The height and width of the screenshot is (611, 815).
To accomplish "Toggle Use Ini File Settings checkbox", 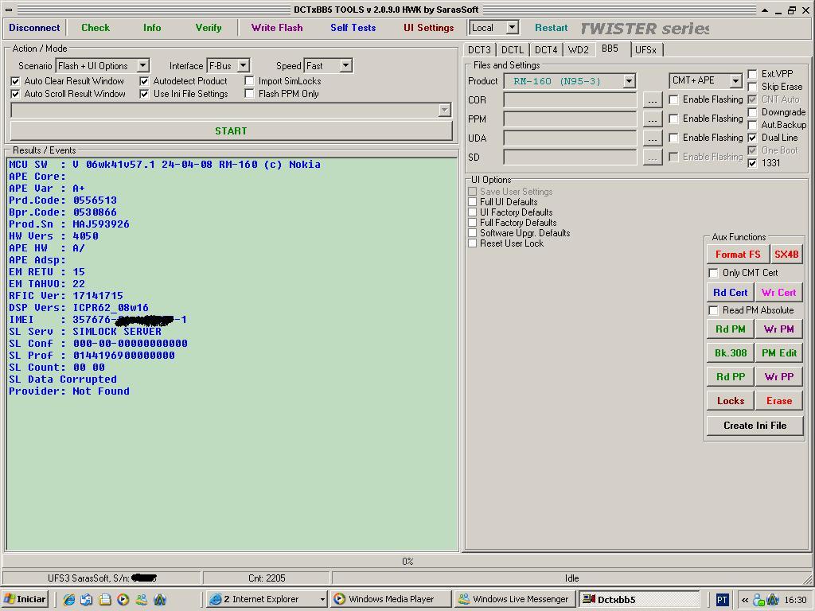I will click(145, 94).
